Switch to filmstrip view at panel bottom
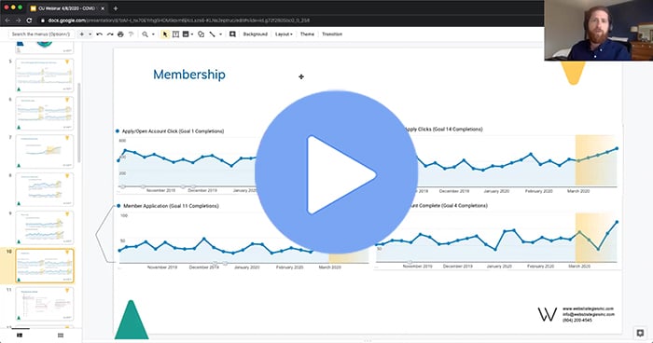Image resolution: width=653 pixels, height=343 pixels. pos(20,336)
